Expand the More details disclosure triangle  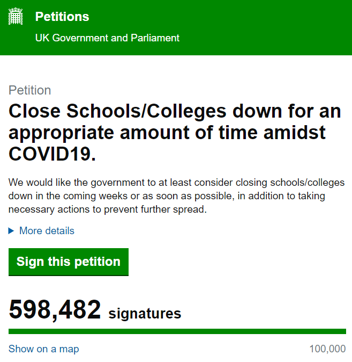point(11,231)
